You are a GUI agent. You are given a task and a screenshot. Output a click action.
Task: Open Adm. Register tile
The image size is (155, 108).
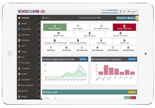click(x=78, y=27)
